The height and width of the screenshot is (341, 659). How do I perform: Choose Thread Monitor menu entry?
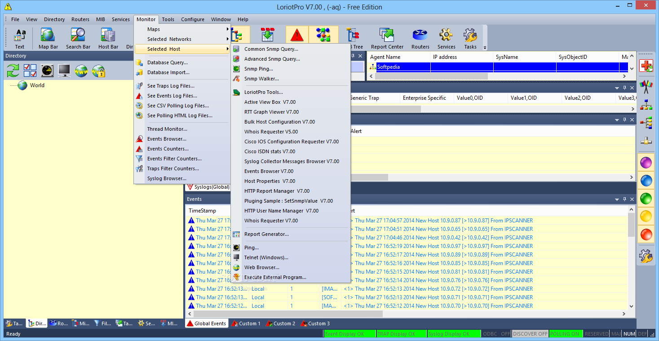click(182, 129)
